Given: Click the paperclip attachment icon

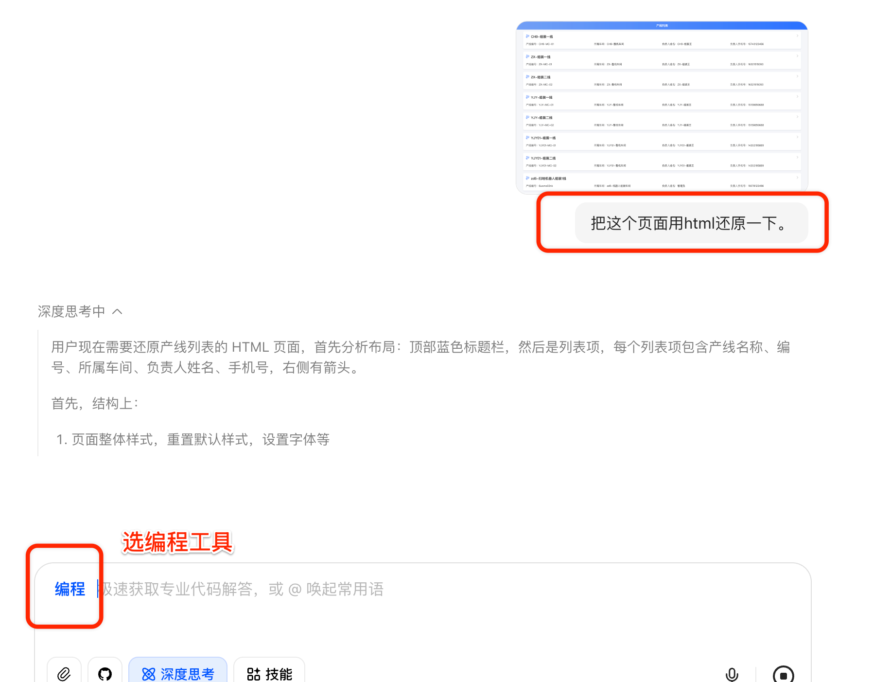Looking at the screenshot, I should coord(64,674).
